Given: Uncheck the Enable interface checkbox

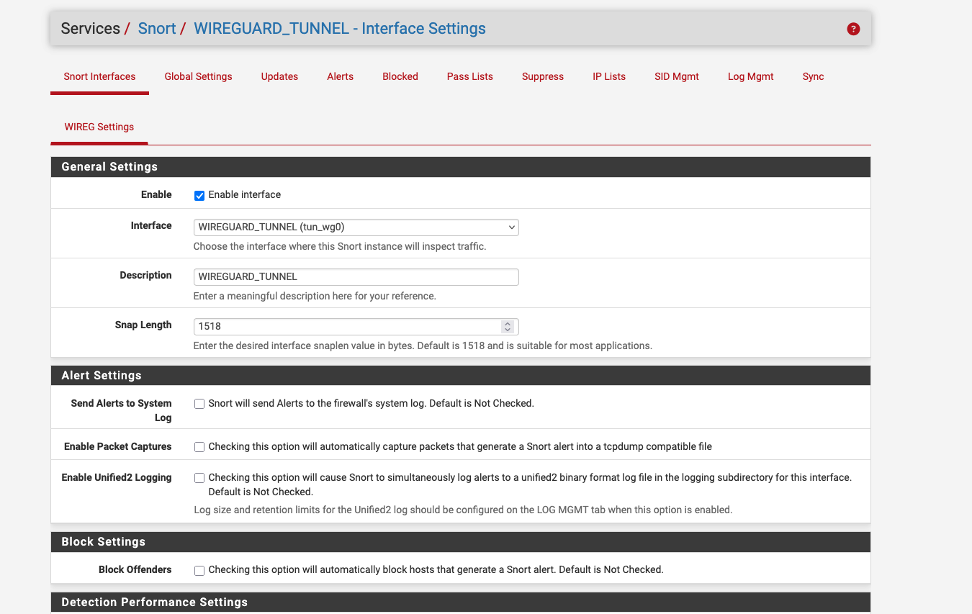Looking at the screenshot, I should coord(199,196).
